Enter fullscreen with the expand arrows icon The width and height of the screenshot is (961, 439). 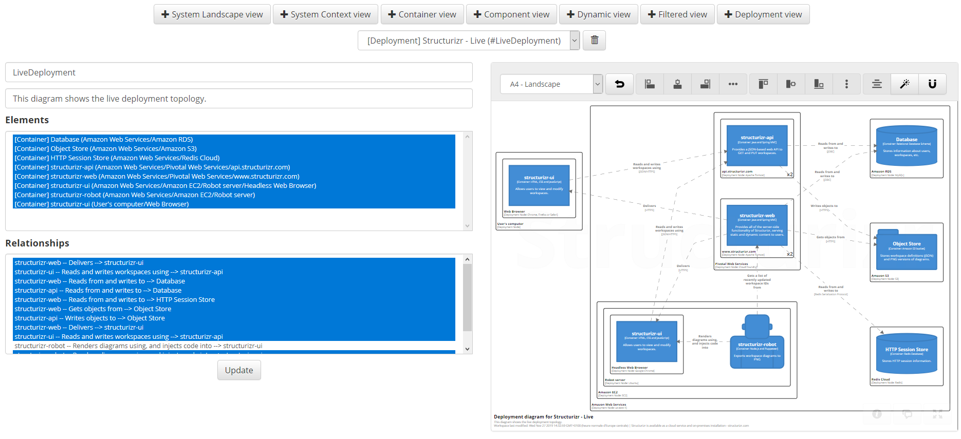(x=937, y=414)
